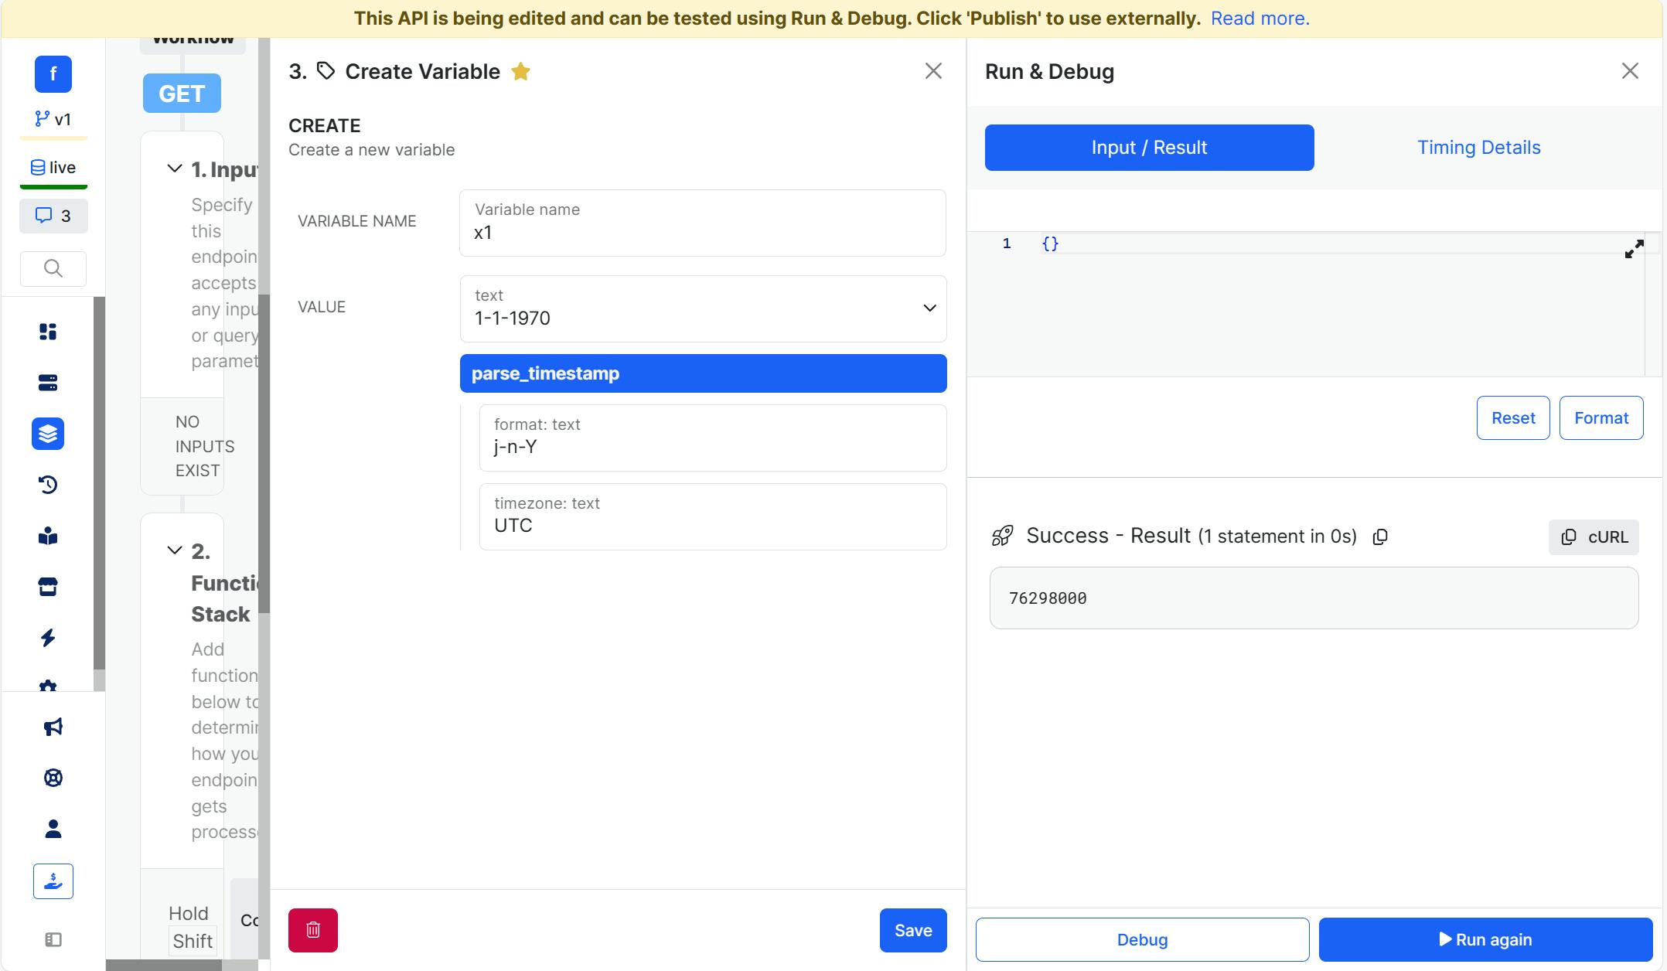Click the red trash delete button
1667x971 pixels.
312,930
